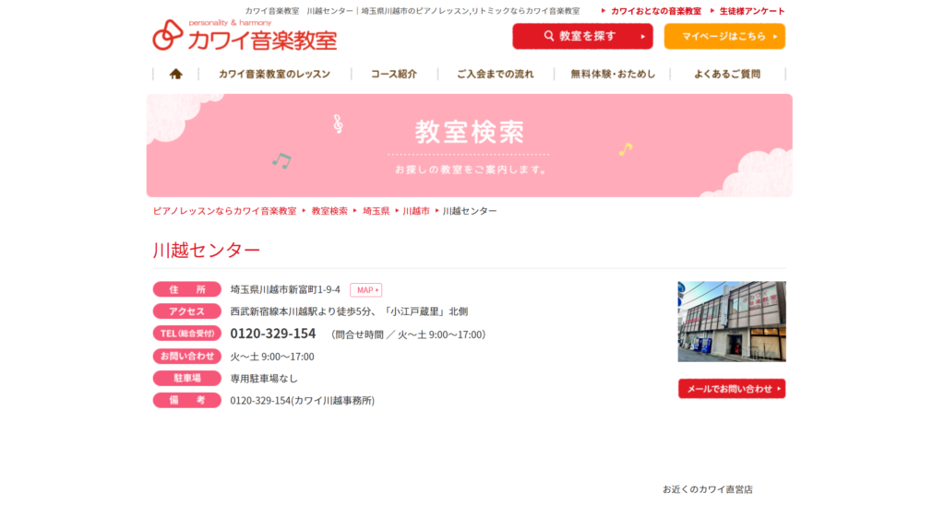945x528 pixels.
Task: Go to home via house icon
Action: coord(175,74)
